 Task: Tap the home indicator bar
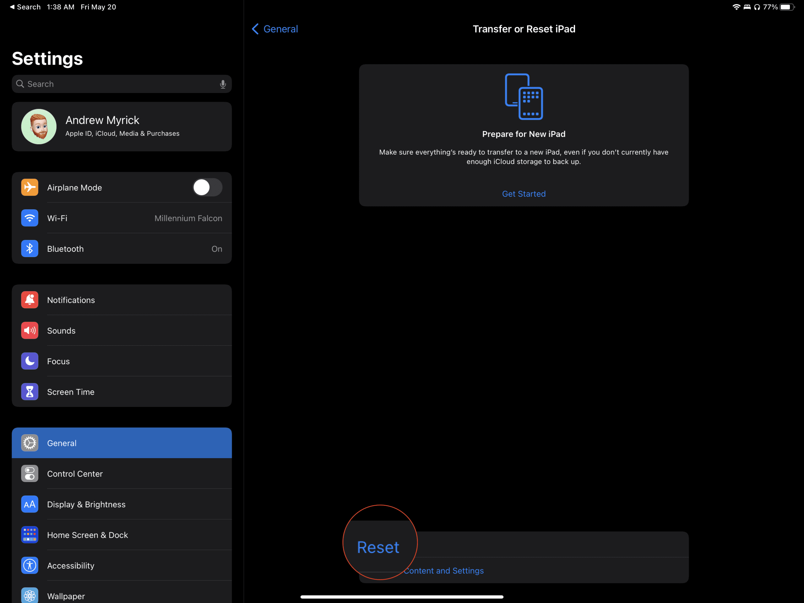pos(402,597)
